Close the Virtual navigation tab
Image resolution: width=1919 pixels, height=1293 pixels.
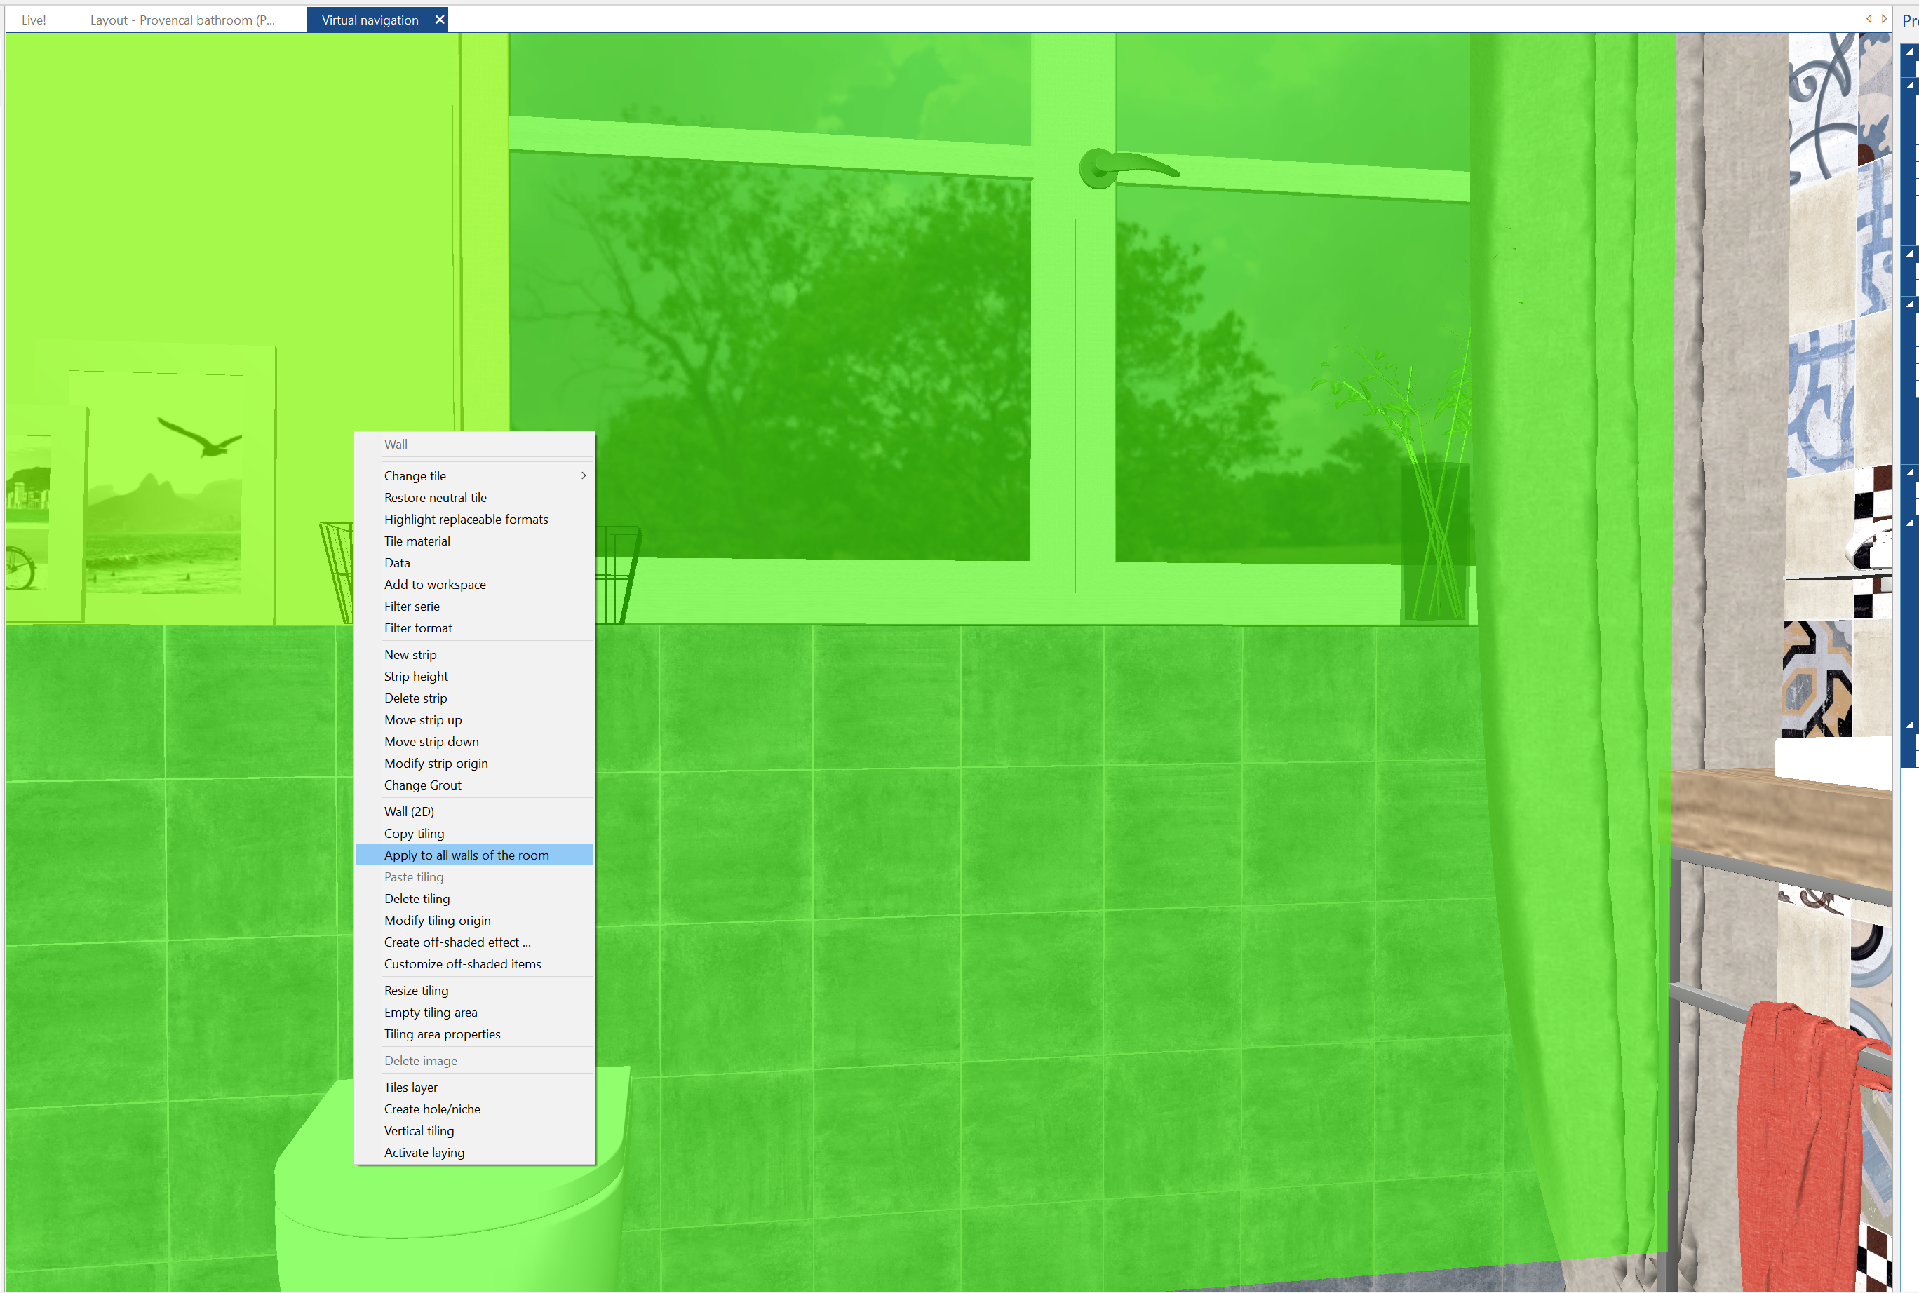pos(440,20)
